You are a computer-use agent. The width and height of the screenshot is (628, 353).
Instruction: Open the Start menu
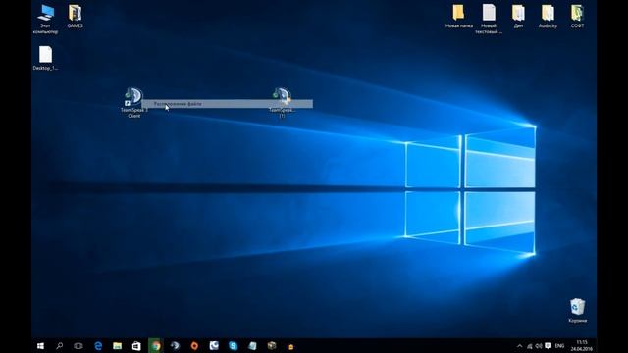pos(40,346)
